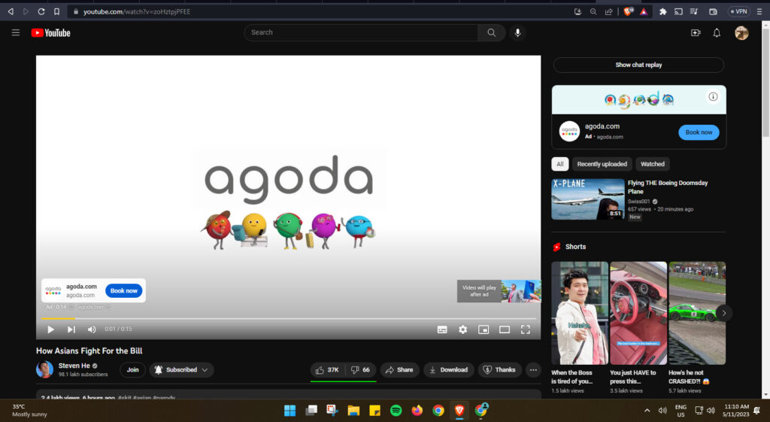Expand the Subscribed notification dropdown
770x422 pixels.
(x=181, y=370)
